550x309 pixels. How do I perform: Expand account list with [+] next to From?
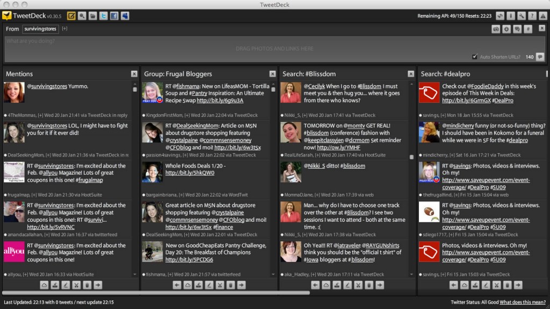click(x=64, y=29)
